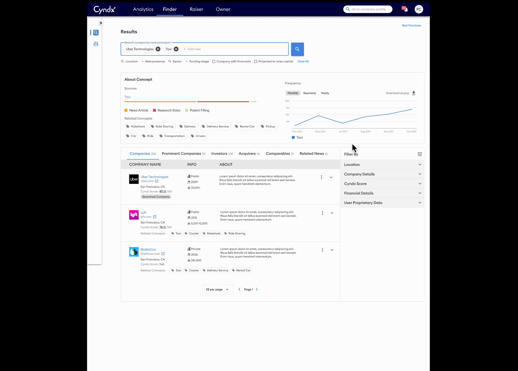The height and width of the screenshot is (371, 518).
Task: Remove the Taxi search chip
Action: coord(176,49)
